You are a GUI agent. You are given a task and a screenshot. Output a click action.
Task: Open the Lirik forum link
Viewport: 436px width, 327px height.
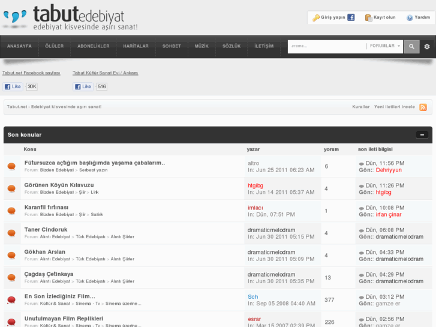point(95,193)
